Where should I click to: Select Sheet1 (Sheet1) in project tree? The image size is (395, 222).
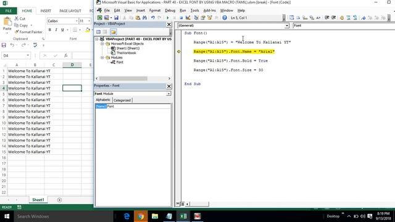coord(128,48)
